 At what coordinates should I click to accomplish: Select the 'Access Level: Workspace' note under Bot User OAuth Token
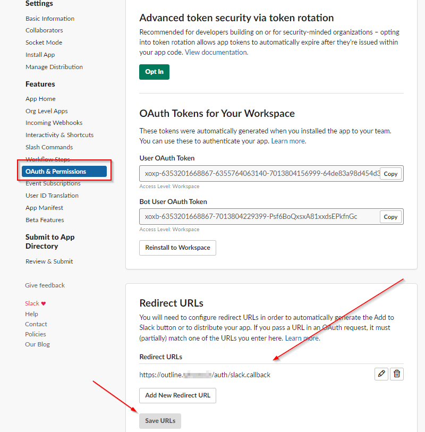(169, 229)
